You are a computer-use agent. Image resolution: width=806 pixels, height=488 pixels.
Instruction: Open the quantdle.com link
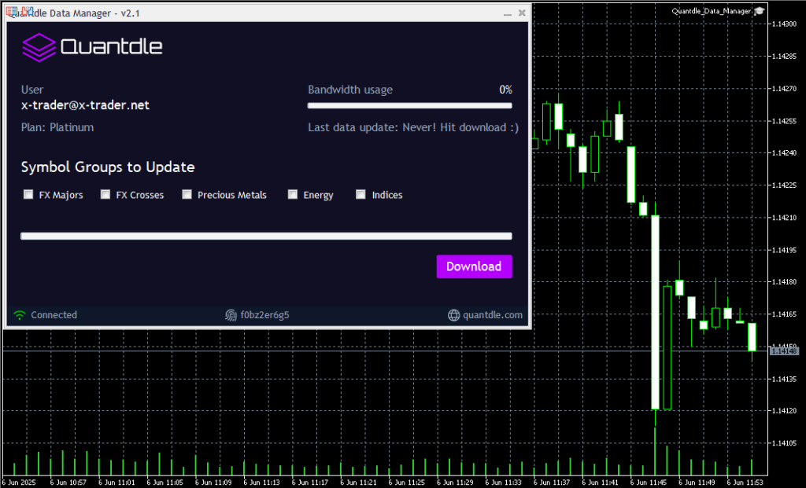coord(493,315)
